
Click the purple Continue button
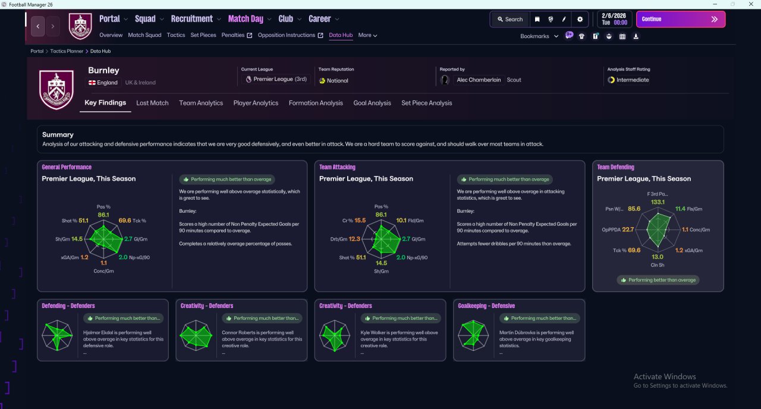tap(681, 19)
